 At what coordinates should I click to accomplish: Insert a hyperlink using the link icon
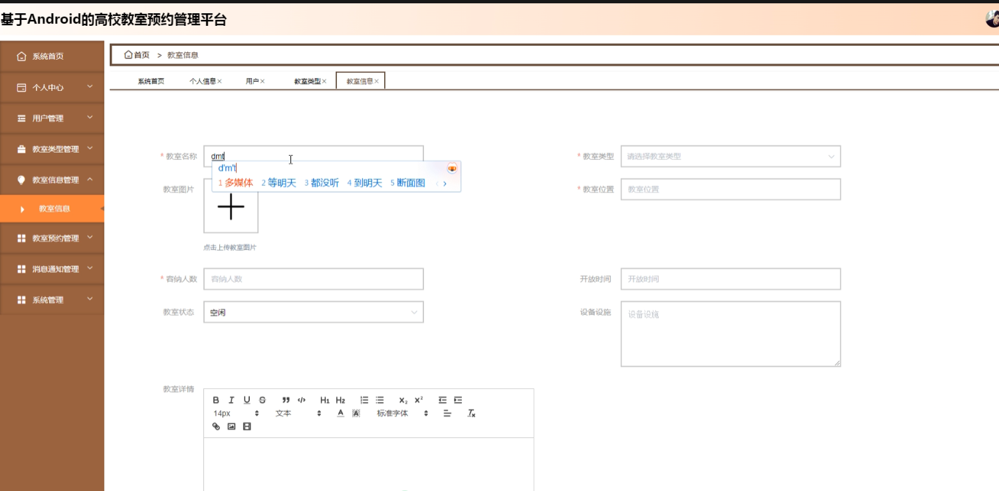(216, 427)
